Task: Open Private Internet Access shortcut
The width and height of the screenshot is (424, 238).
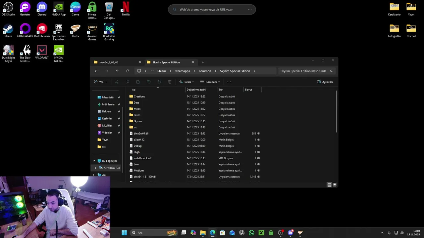Action: [x=92, y=11]
